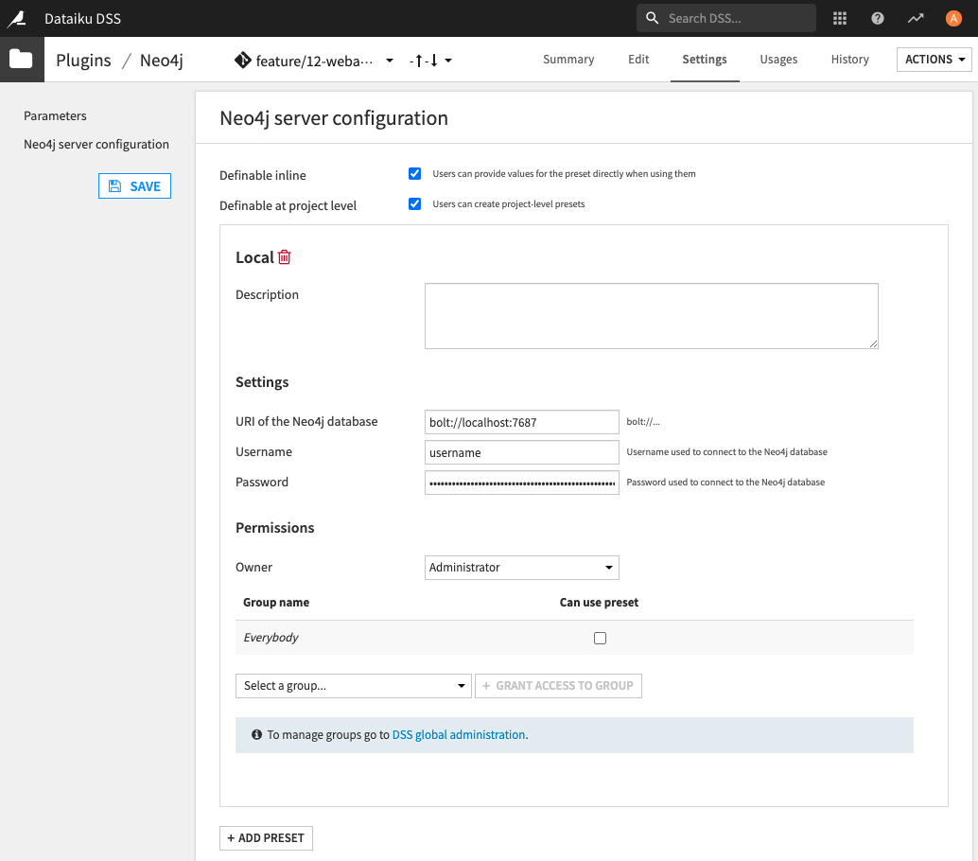The image size is (978, 861).
Task: Focus the Password field
Action: pyautogui.click(x=521, y=483)
